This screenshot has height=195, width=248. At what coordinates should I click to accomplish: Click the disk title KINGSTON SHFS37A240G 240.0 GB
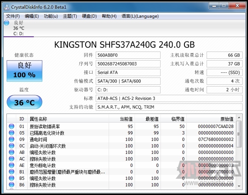(x=124, y=45)
